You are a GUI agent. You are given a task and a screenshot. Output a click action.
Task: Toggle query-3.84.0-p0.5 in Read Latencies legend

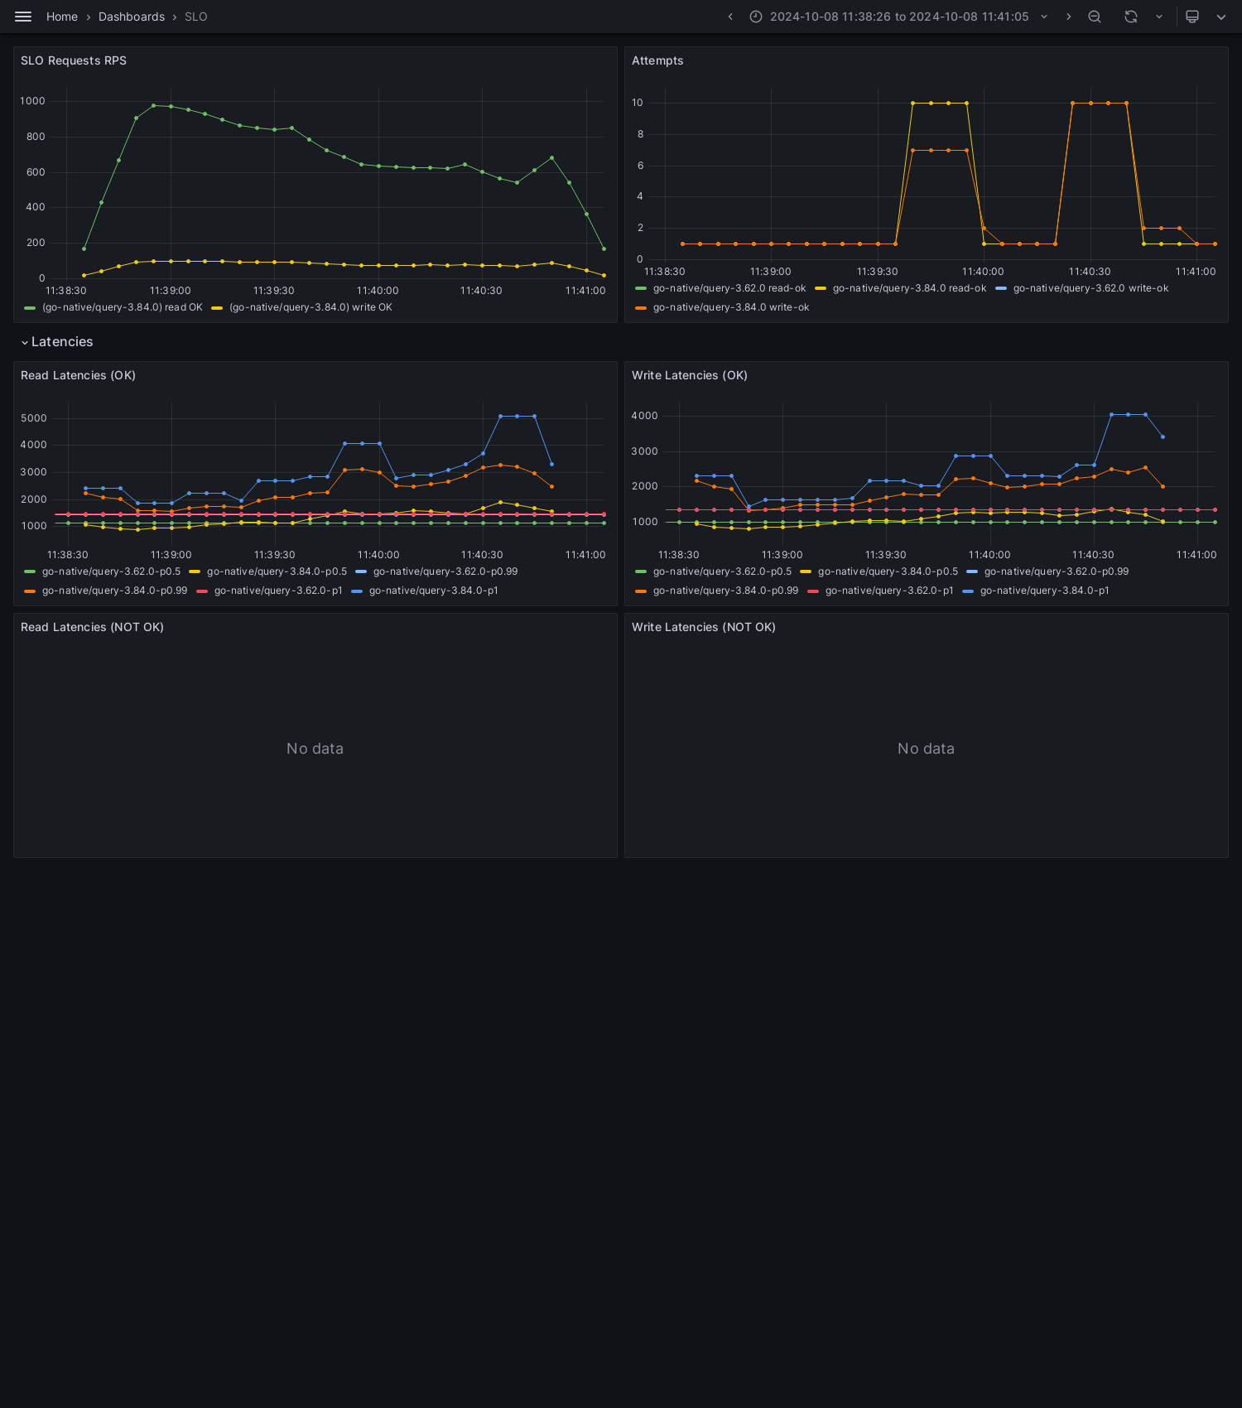pyautogui.click(x=277, y=571)
